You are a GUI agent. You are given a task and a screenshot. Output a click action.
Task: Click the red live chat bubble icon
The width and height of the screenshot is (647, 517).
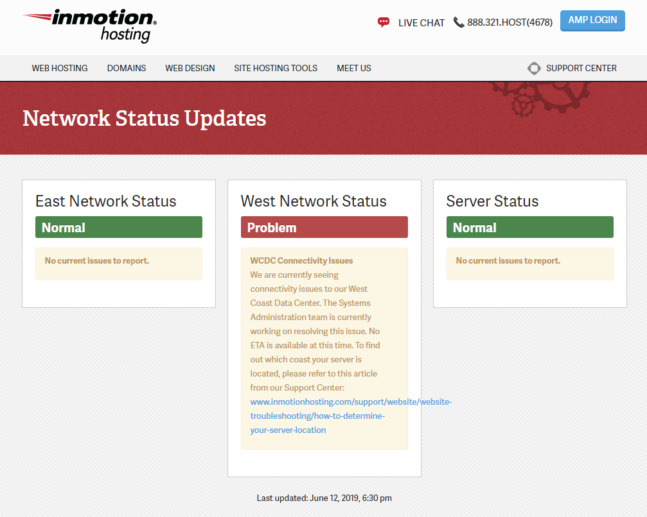(384, 22)
